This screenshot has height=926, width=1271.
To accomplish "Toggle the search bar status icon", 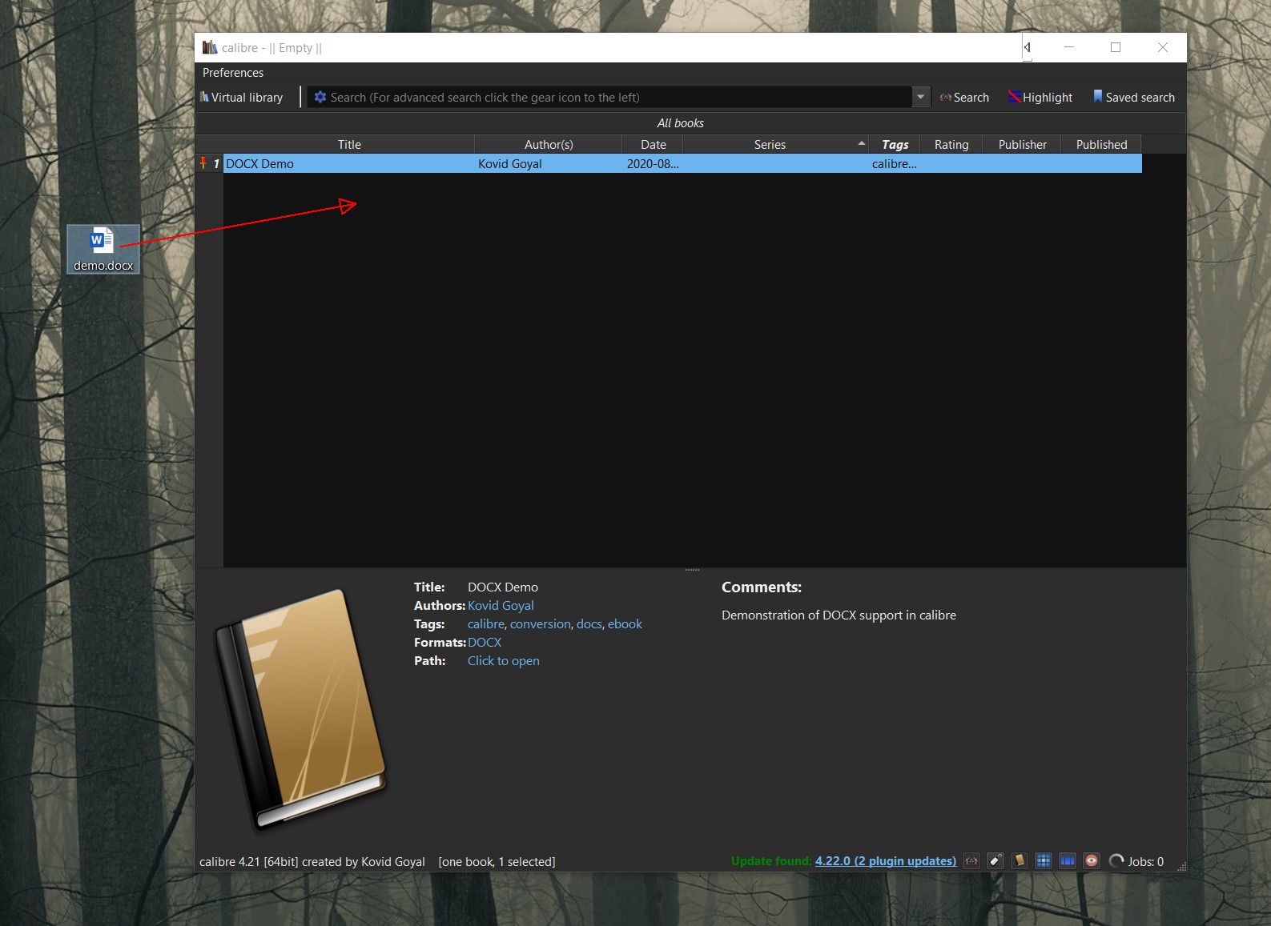I will (971, 861).
